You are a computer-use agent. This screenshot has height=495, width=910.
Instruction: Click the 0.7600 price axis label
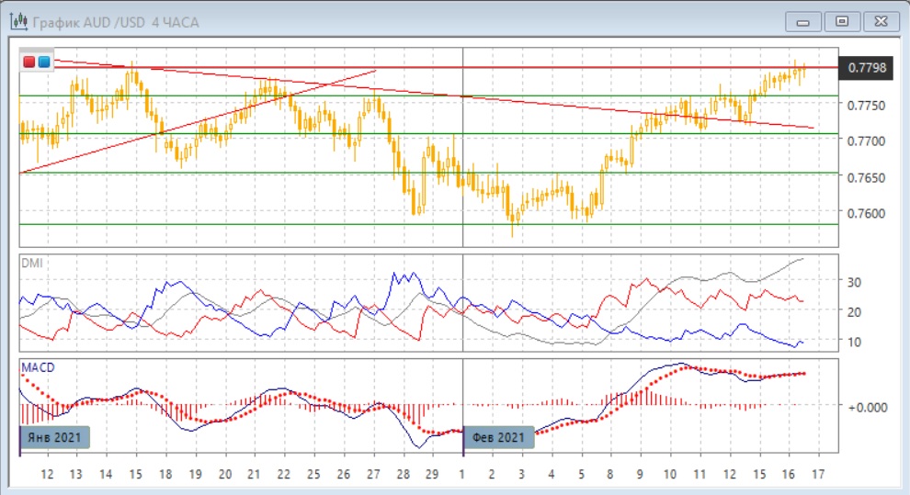pos(866,213)
